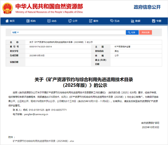Expand the 标题 search-type dropdown

(x=16, y=32)
